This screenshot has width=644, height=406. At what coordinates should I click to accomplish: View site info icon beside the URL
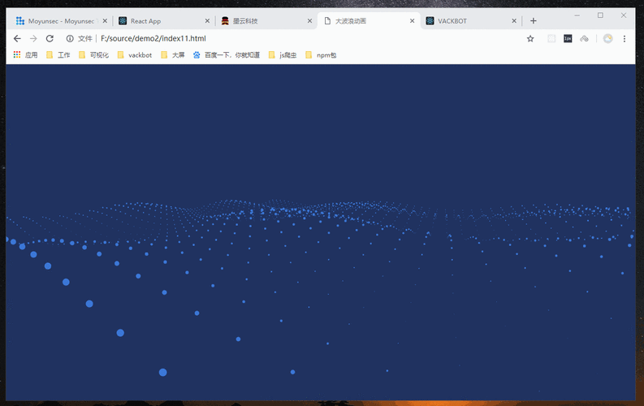(70, 38)
